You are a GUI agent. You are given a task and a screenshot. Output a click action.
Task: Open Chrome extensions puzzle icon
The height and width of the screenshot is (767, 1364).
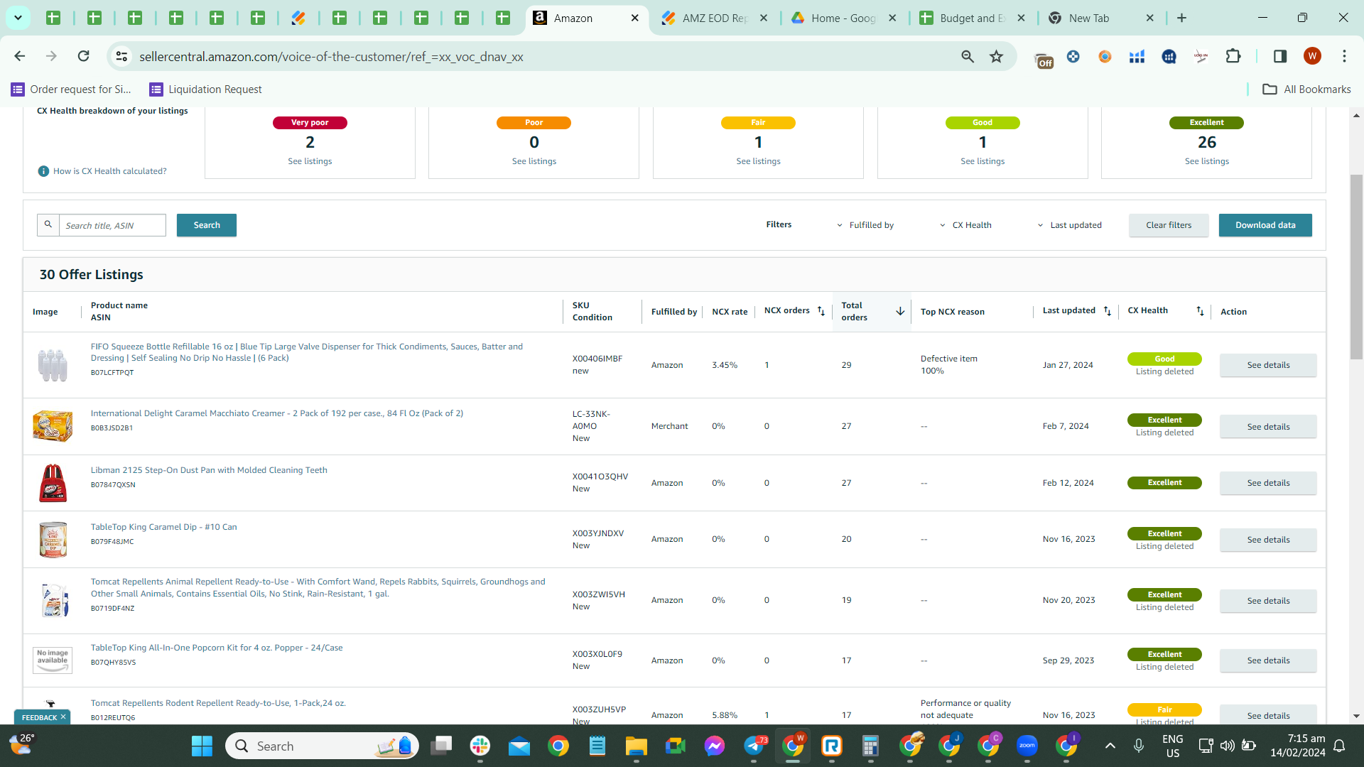click(x=1233, y=56)
